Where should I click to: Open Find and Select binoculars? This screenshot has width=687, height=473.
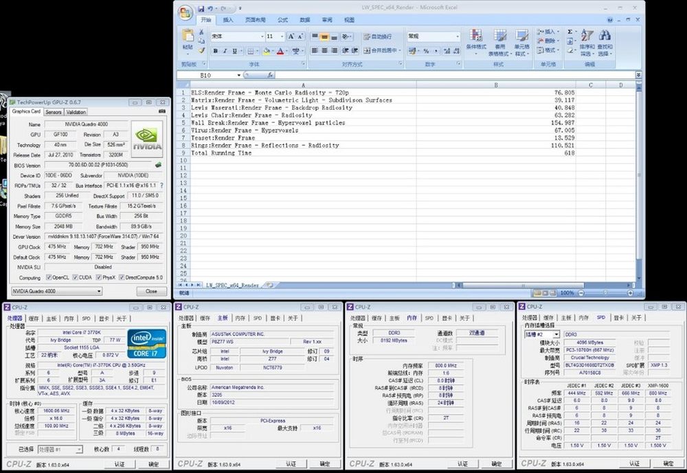(605, 43)
